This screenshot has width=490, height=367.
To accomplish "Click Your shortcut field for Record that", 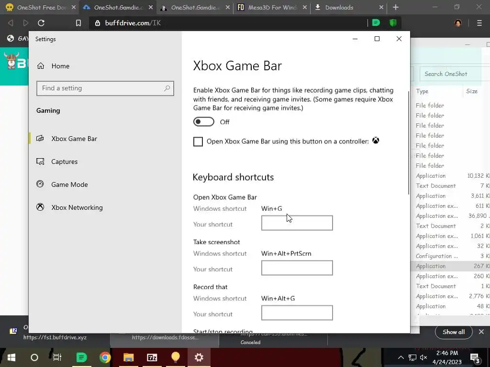I will pos(297,313).
